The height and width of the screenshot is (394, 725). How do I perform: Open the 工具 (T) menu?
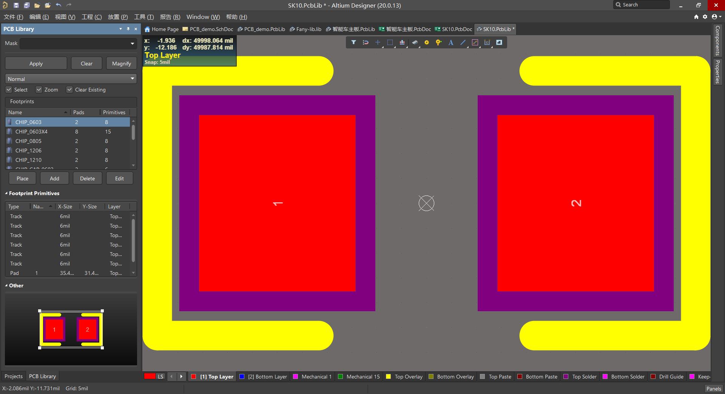click(144, 17)
